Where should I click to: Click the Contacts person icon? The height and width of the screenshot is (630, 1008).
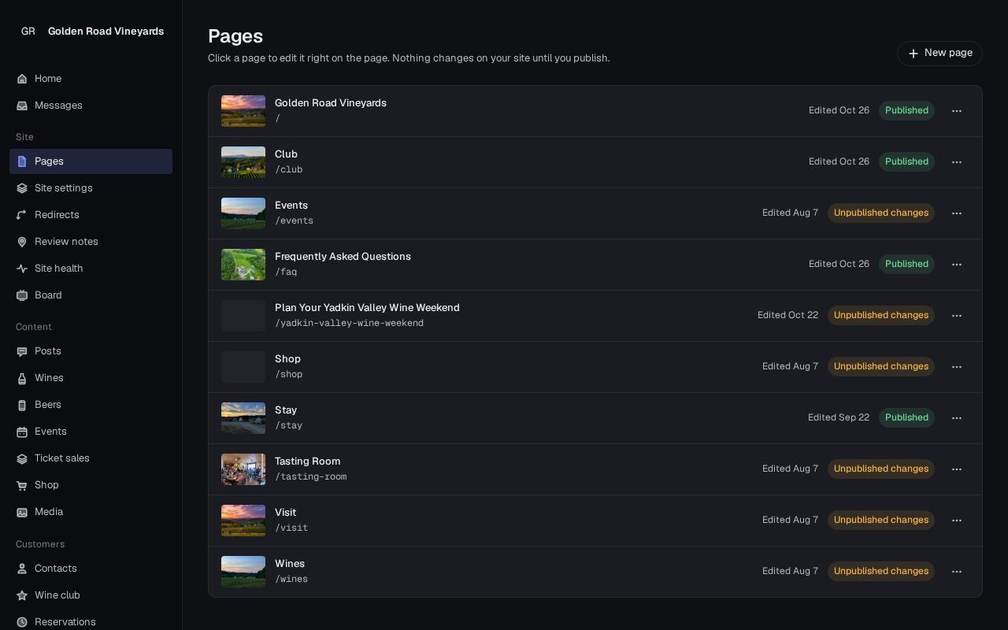click(x=22, y=569)
